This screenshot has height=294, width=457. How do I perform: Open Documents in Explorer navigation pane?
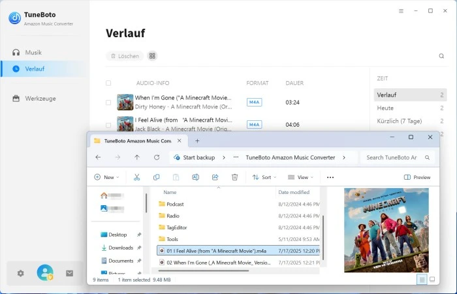click(121, 261)
